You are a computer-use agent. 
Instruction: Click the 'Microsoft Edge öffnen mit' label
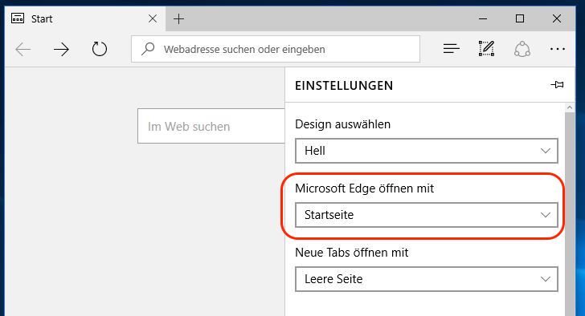coord(364,188)
